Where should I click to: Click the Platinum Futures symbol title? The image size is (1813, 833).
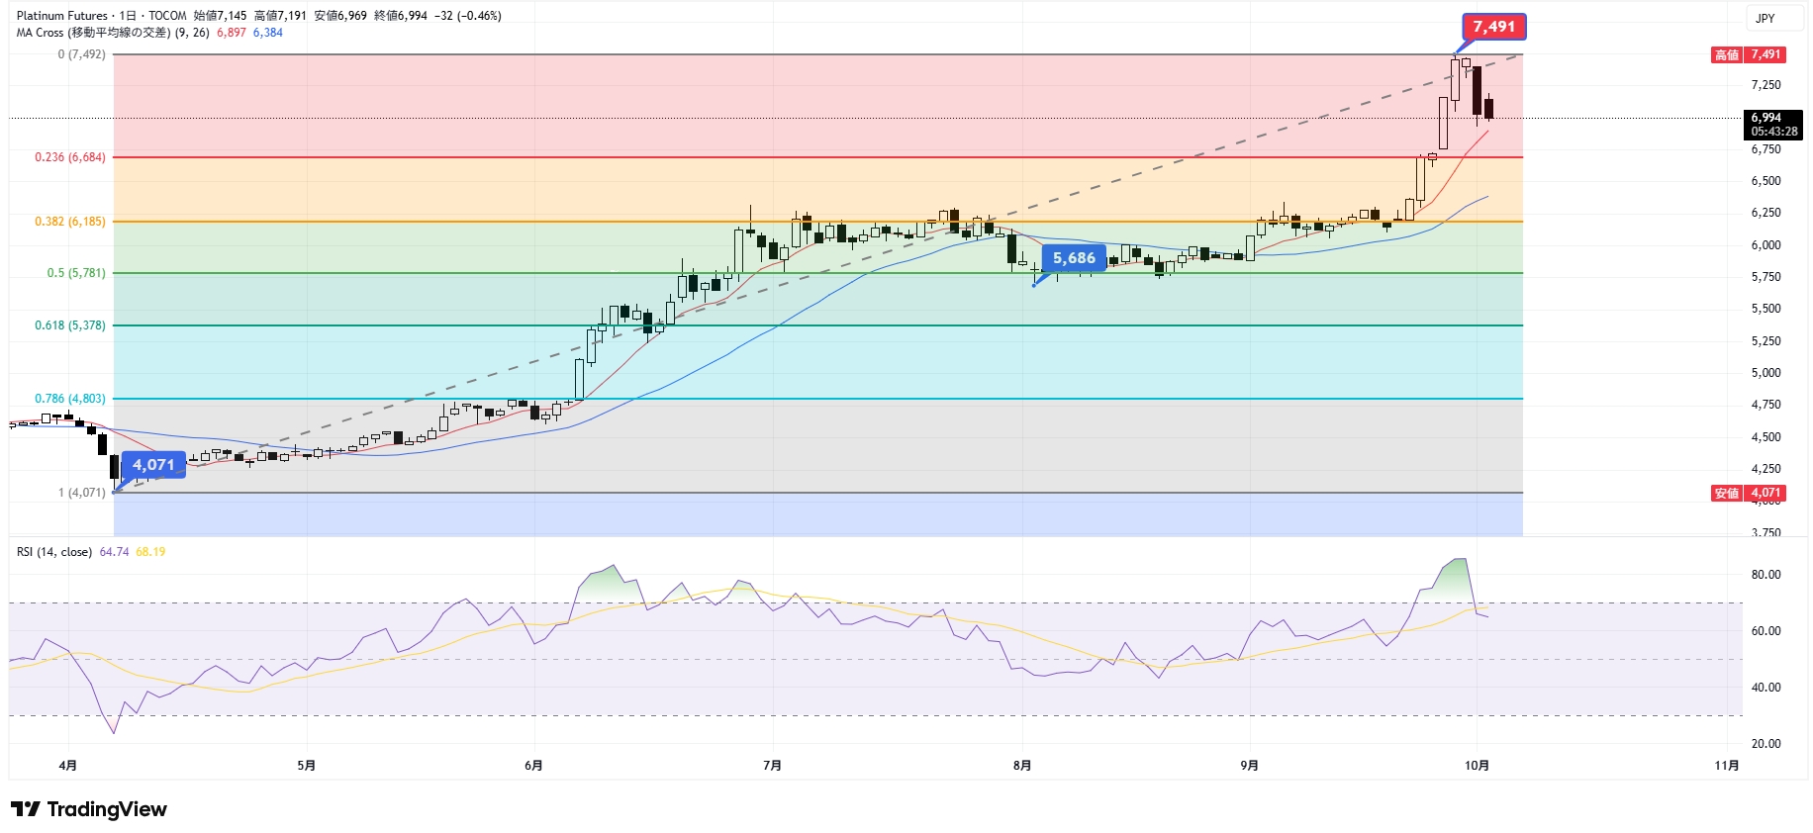pos(61,16)
